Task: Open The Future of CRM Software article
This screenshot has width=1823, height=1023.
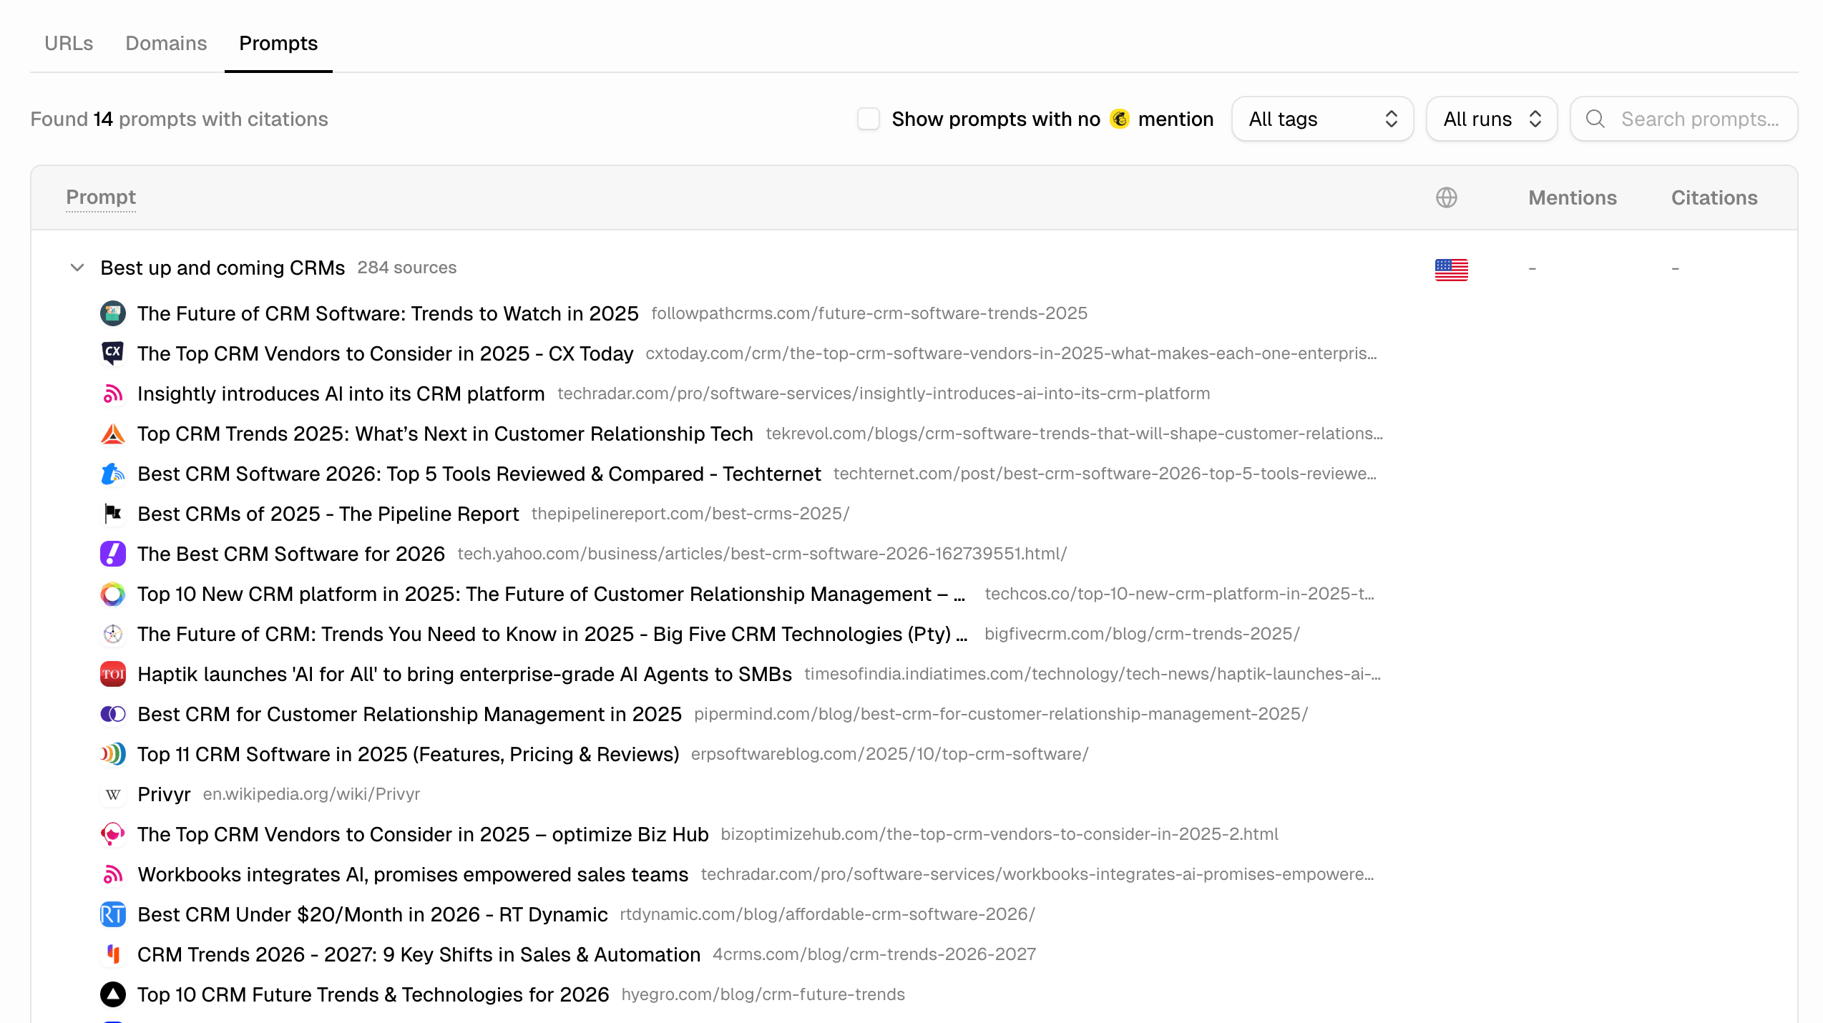Action: click(388, 313)
